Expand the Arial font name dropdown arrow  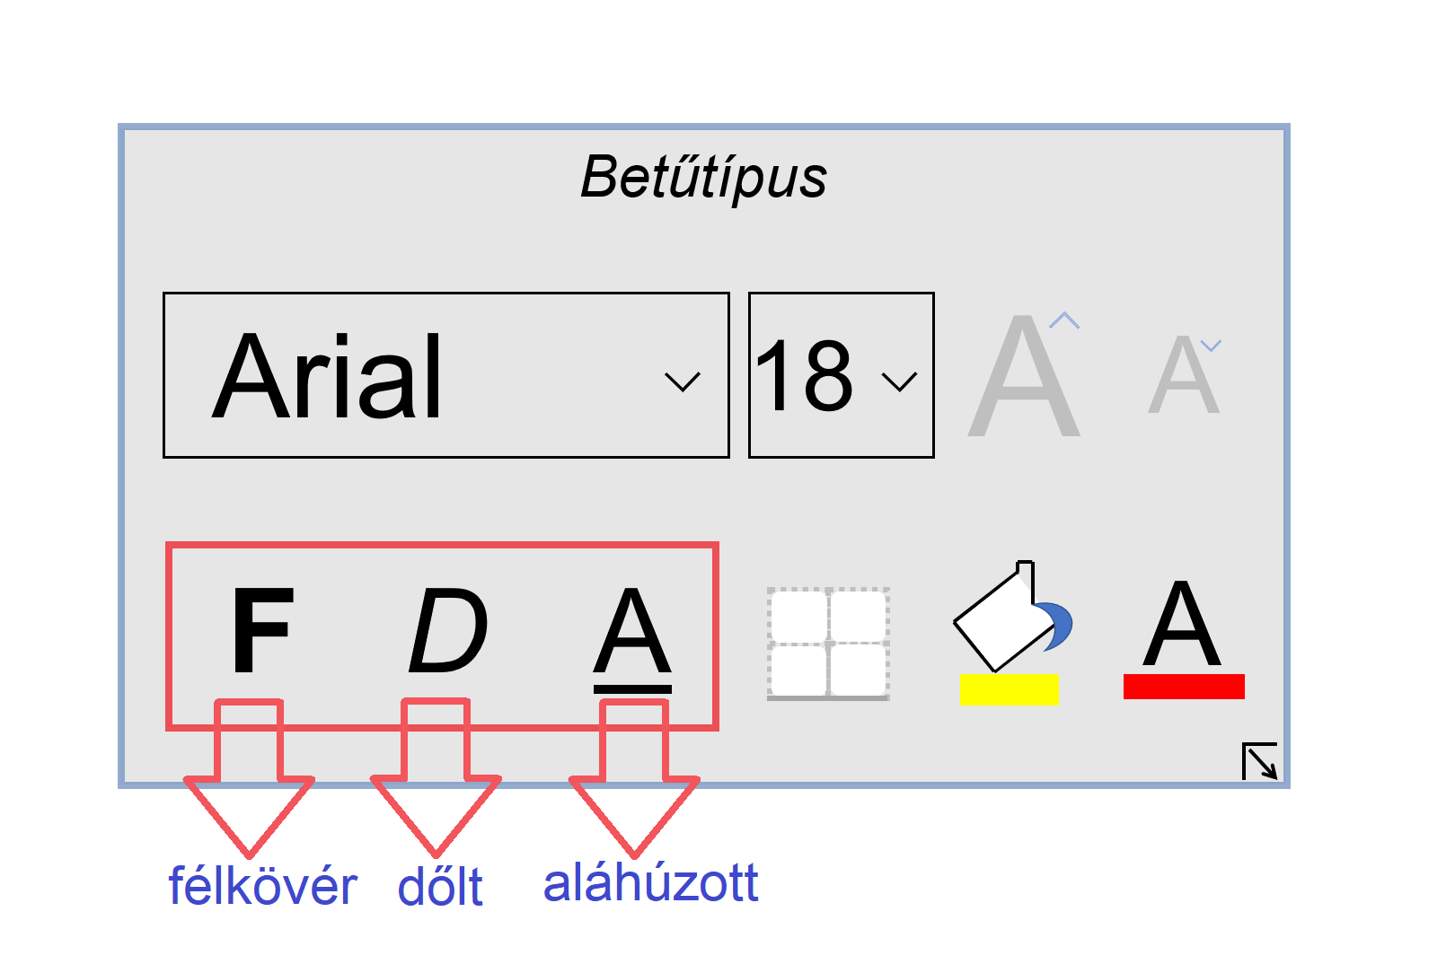tap(682, 381)
